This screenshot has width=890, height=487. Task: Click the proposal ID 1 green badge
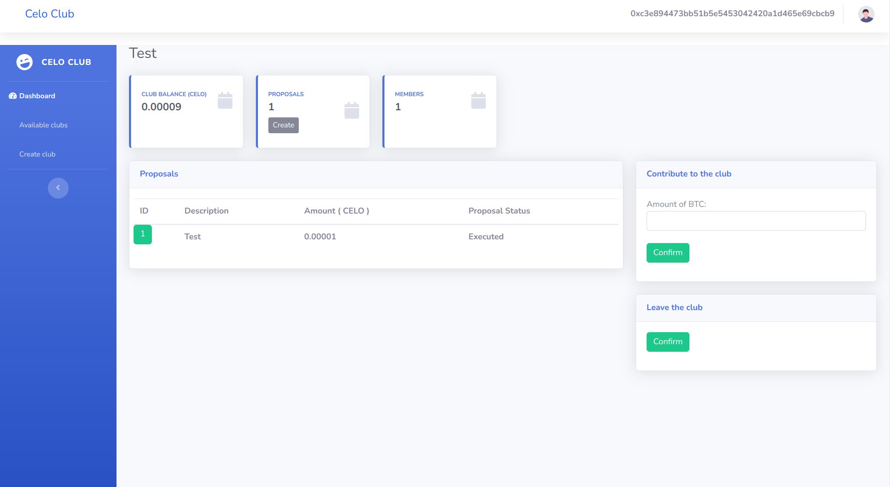(x=143, y=234)
